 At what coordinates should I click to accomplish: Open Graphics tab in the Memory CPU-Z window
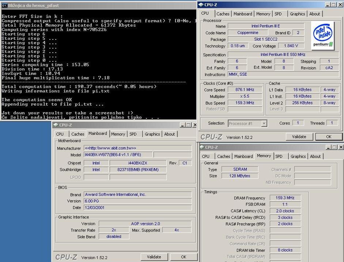click(x=298, y=156)
